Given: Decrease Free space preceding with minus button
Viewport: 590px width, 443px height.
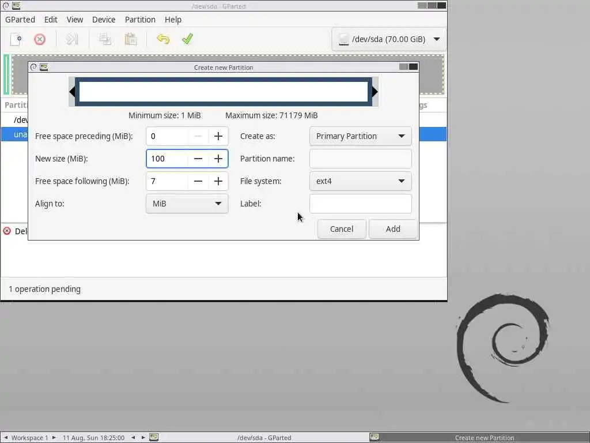Looking at the screenshot, I should pyautogui.click(x=198, y=136).
